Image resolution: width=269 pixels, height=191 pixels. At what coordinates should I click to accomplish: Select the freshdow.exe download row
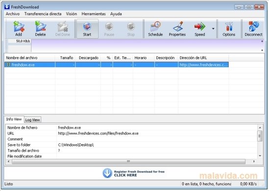click(x=116, y=65)
